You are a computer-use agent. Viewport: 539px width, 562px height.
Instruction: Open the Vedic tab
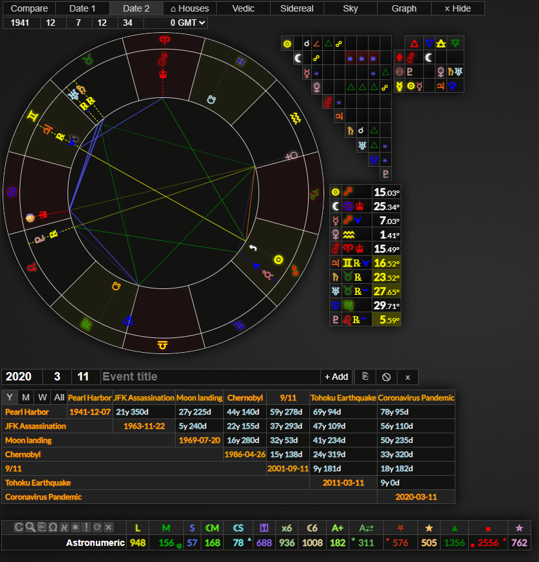pos(243,8)
